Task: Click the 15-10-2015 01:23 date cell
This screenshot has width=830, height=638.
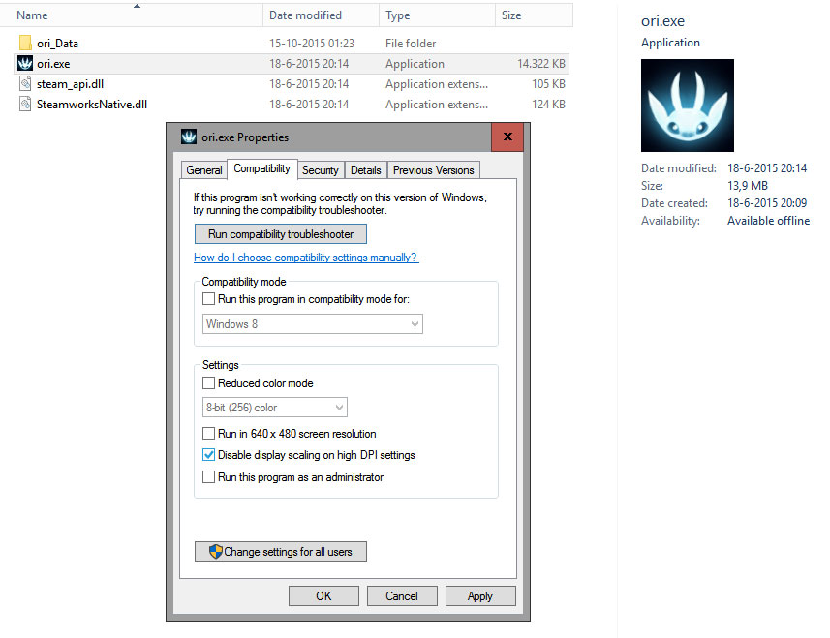Action: pos(312,43)
